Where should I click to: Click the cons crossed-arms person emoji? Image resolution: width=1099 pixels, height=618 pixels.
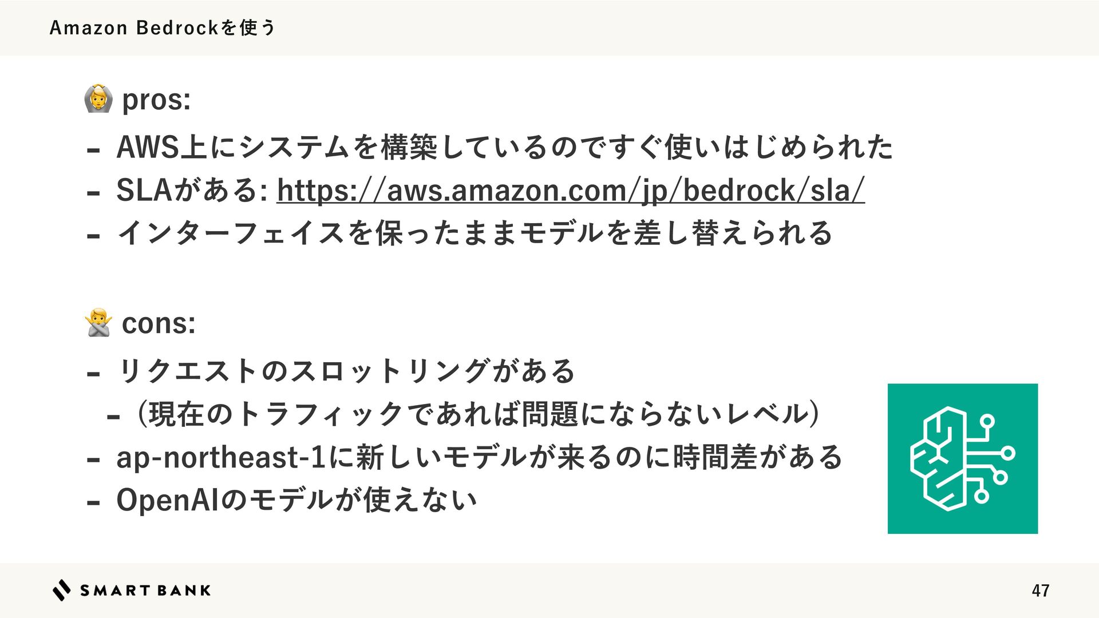(98, 323)
